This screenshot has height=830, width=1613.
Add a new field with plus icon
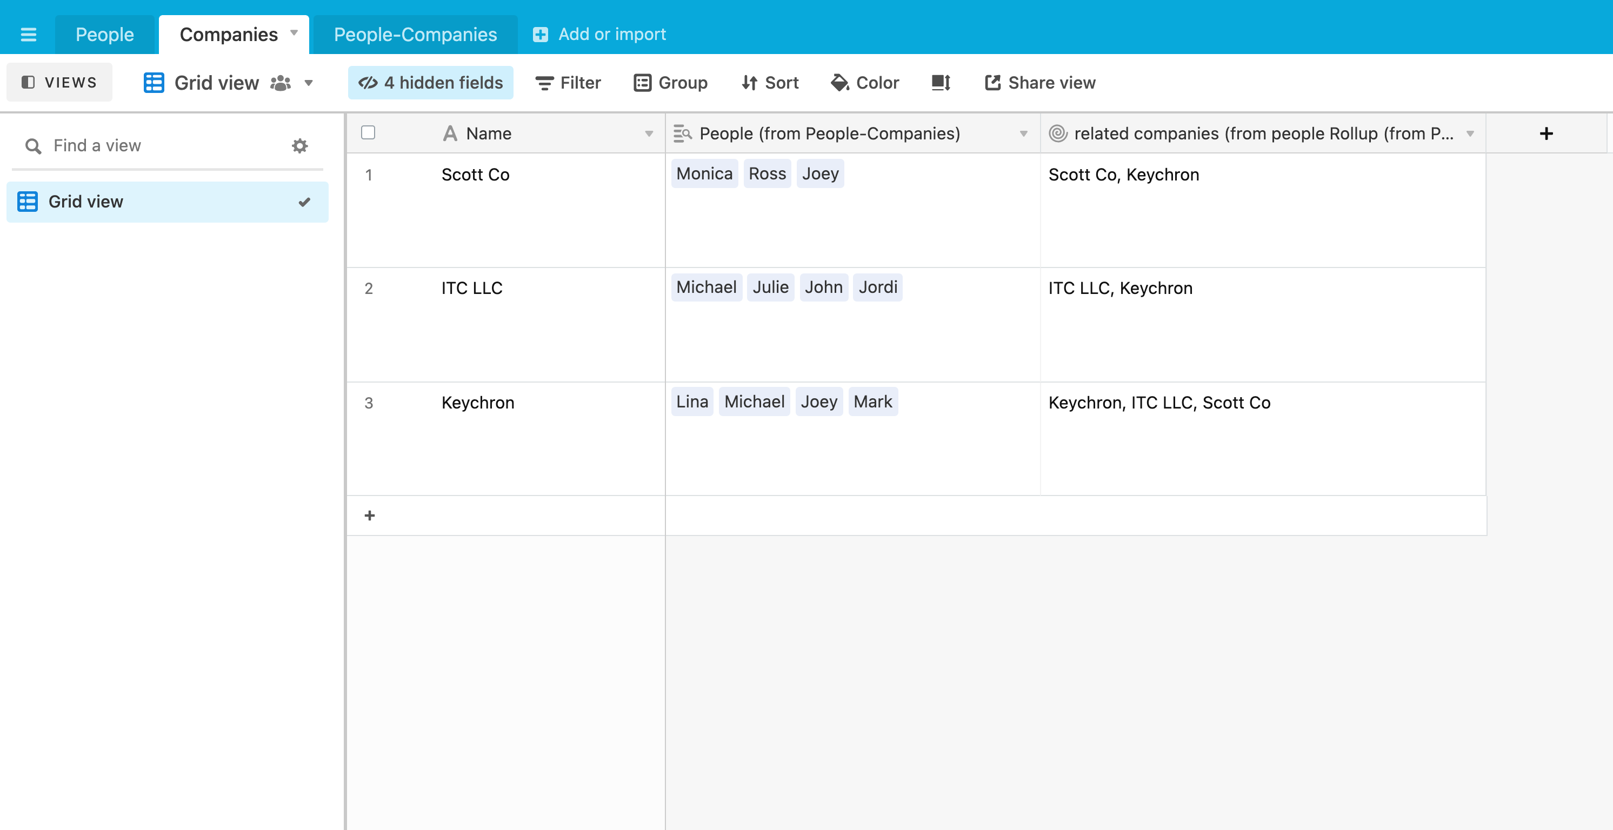point(1546,133)
